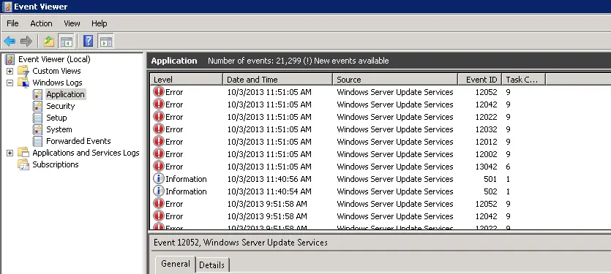
Task: Click the Up One Level folder icon
Action: (x=49, y=41)
